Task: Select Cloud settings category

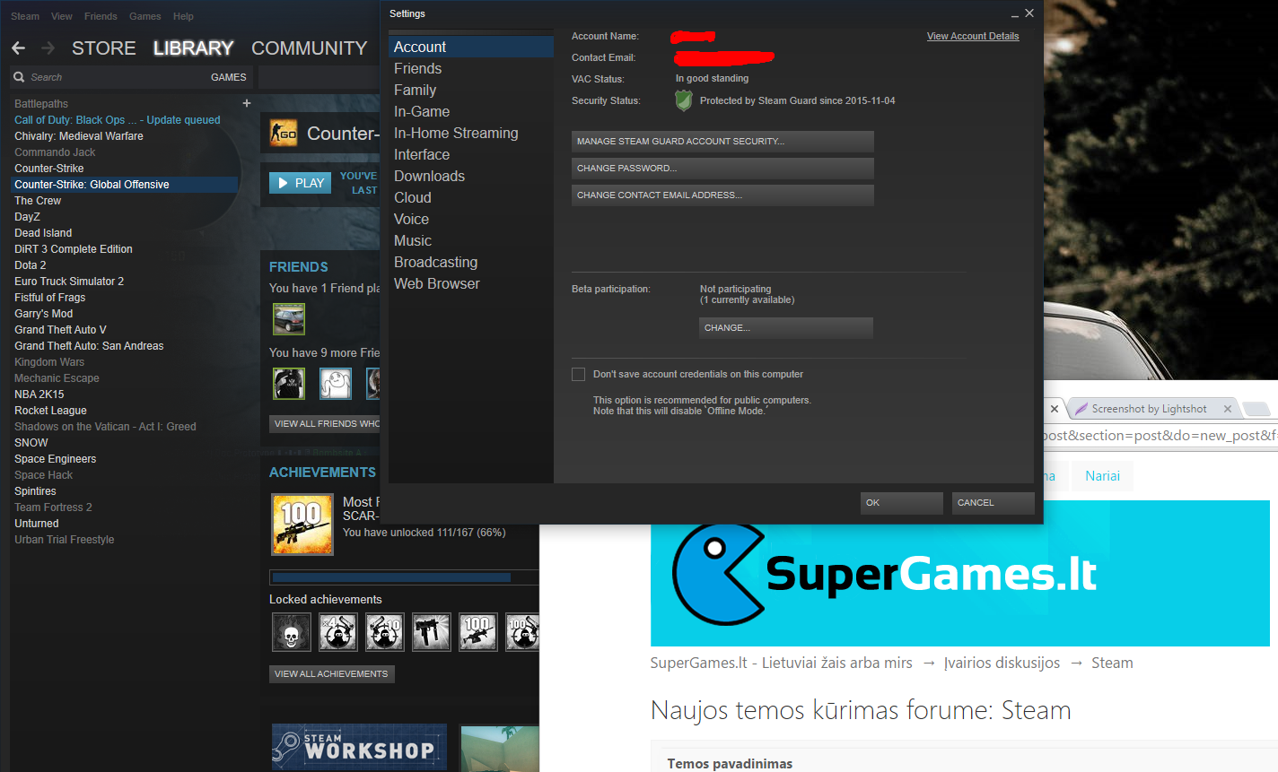Action: (471, 197)
